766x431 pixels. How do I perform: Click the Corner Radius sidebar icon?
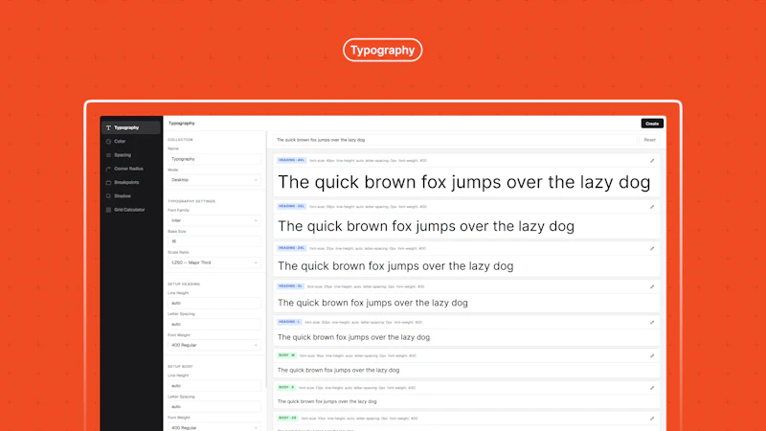(108, 169)
